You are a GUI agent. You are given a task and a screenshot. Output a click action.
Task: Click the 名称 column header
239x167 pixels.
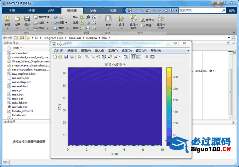coord(16,48)
